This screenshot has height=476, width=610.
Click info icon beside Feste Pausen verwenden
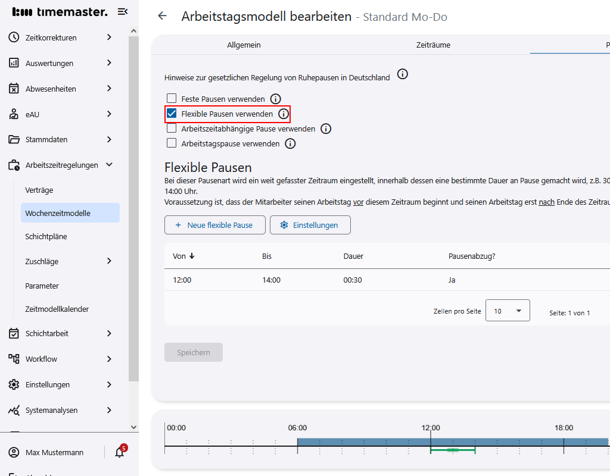tap(275, 99)
